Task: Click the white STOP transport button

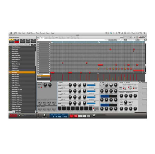Action: pyautogui.click(x=80, y=116)
